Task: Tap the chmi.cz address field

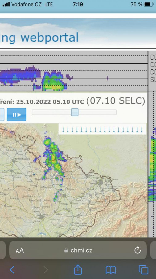Action: coord(78,250)
